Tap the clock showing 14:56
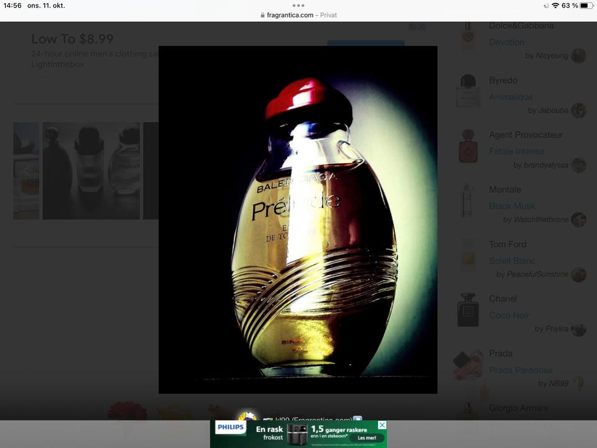The height and width of the screenshot is (448, 597). [12, 6]
